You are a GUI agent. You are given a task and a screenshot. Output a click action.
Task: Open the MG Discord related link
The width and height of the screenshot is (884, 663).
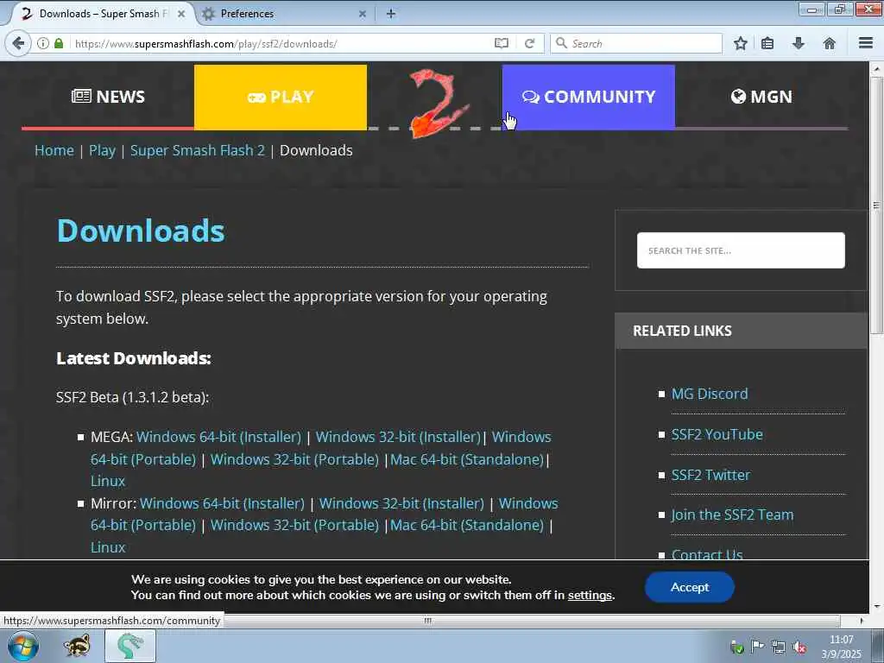(710, 394)
